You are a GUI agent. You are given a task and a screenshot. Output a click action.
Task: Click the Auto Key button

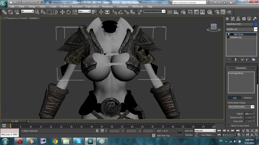pyautogui.click(x=189, y=131)
